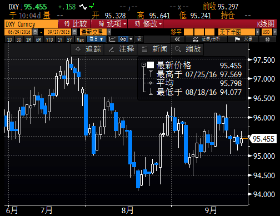The height and width of the screenshot is (216, 280).
Task: Select the 1Y time range
Action: 60,39
